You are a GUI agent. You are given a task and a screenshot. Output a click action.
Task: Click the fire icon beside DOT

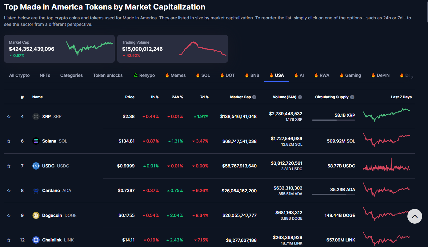pyautogui.click(x=222, y=75)
